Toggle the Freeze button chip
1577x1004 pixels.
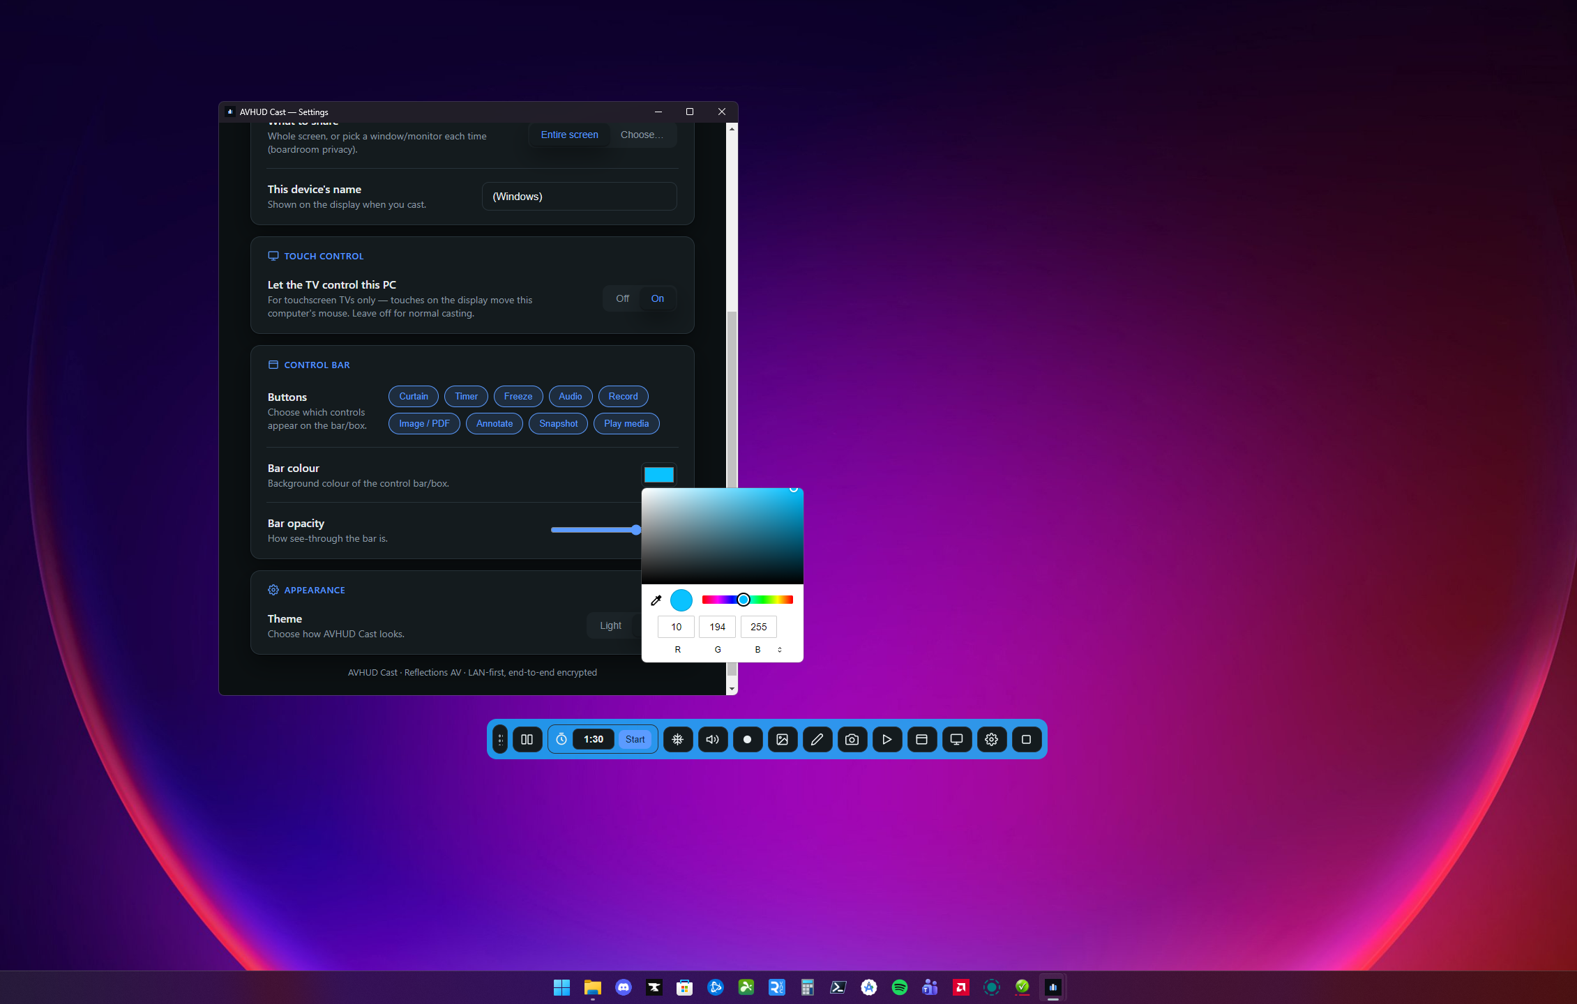tap(518, 396)
